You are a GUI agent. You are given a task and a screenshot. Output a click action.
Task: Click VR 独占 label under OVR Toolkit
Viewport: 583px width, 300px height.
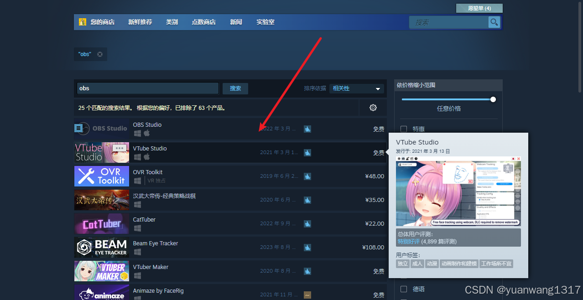156,181
